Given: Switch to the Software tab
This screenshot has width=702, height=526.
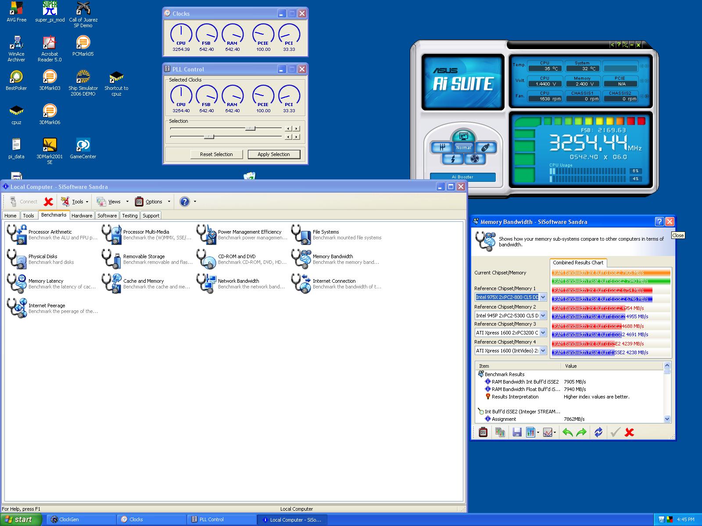Looking at the screenshot, I should pos(107,216).
